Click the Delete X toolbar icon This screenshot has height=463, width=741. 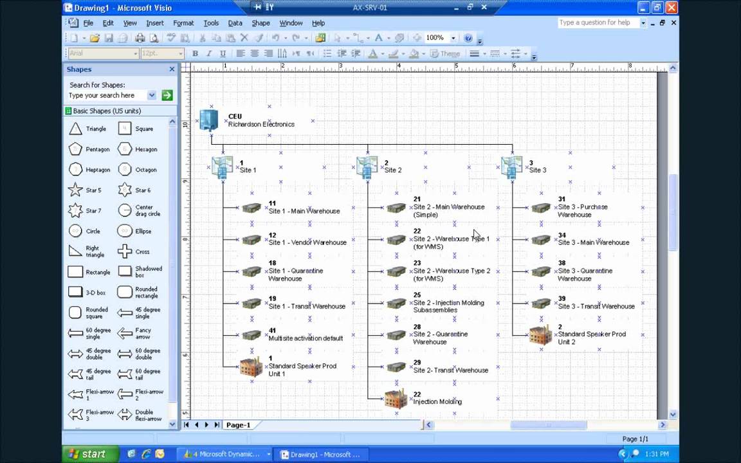pyautogui.click(x=244, y=38)
